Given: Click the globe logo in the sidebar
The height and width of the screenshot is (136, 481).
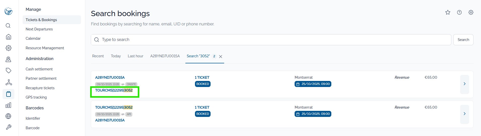Looking at the screenshot, I should (x=8, y=11).
